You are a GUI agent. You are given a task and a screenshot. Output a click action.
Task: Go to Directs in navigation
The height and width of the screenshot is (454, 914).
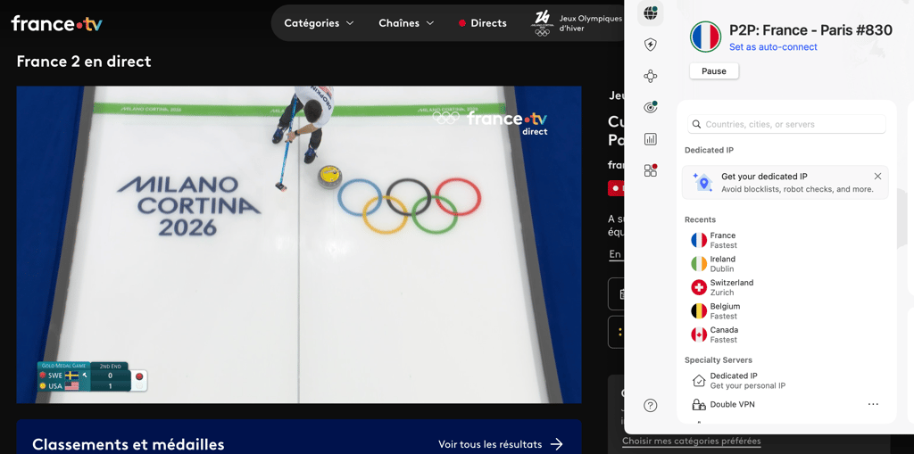(483, 23)
